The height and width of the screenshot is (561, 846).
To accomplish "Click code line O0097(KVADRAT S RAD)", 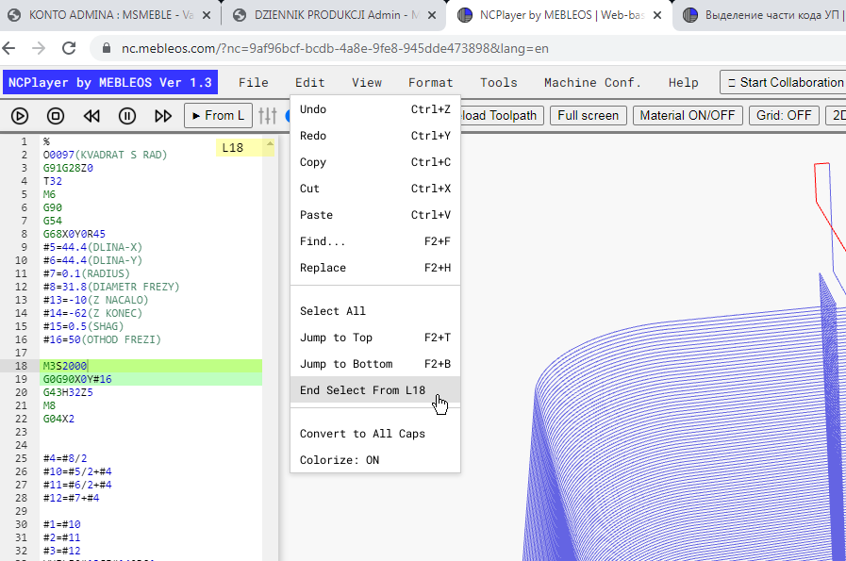I will pyautogui.click(x=106, y=155).
